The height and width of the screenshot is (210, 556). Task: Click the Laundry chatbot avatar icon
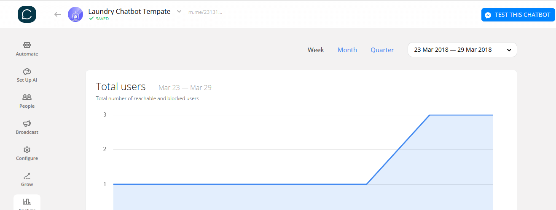coord(75,14)
